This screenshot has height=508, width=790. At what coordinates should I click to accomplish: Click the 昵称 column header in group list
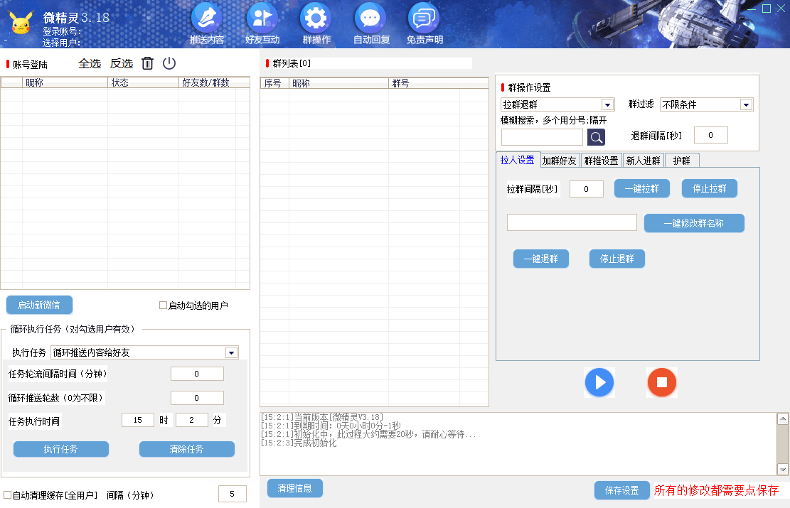tap(338, 83)
